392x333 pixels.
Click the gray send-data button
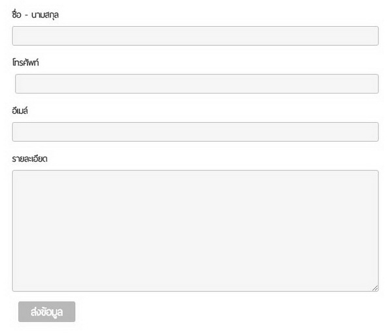[x=46, y=312]
